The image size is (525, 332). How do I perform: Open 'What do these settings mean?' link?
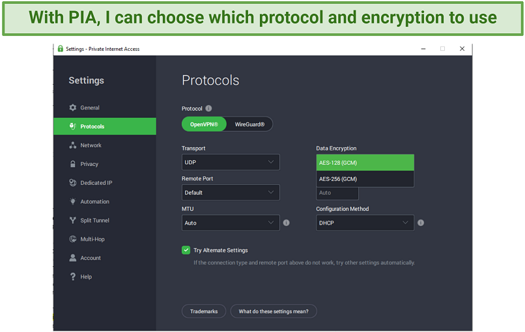[x=274, y=311]
